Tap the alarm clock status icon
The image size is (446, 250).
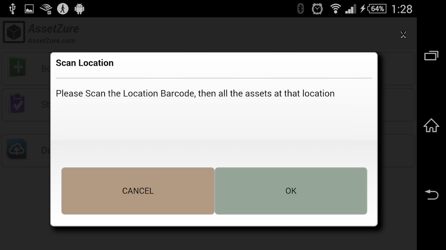pyautogui.click(x=317, y=9)
